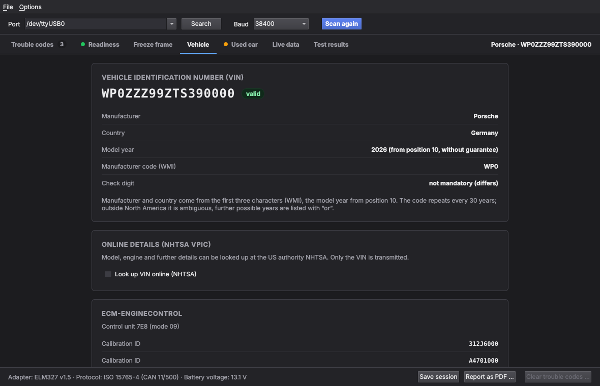Click the Country value Germany

pyautogui.click(x=485, y=133)
